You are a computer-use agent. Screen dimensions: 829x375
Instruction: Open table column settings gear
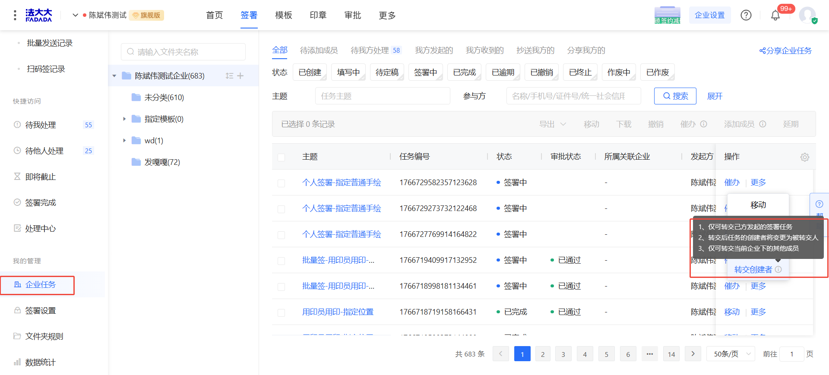pyautogui.click(x=804, y=157)
